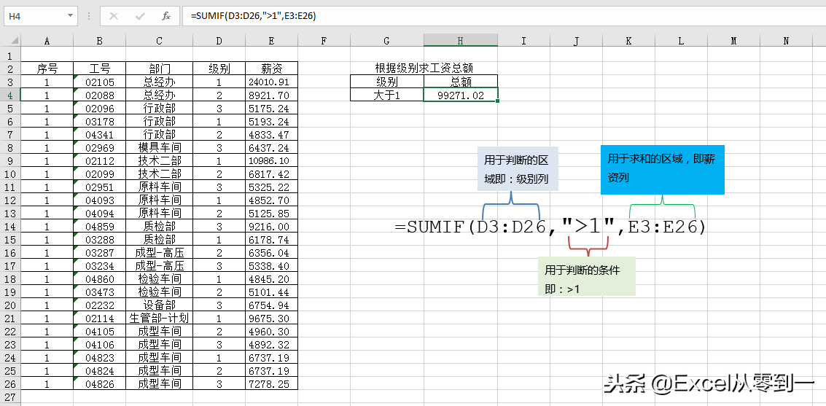Click the Name Box showing H4
The image size is (826, 406).
34,16
